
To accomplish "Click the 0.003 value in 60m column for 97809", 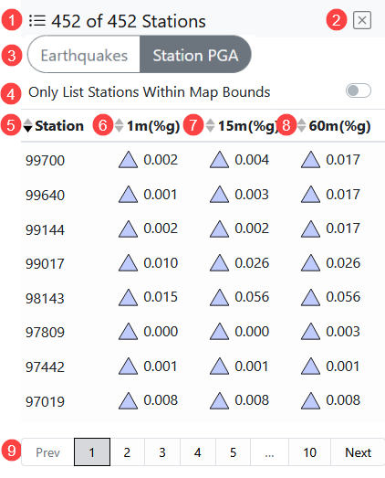I will (x=343, y=332).
